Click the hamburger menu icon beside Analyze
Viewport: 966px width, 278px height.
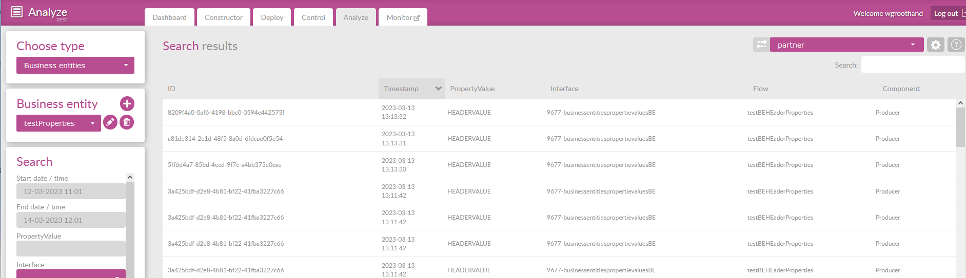point(17,12)
